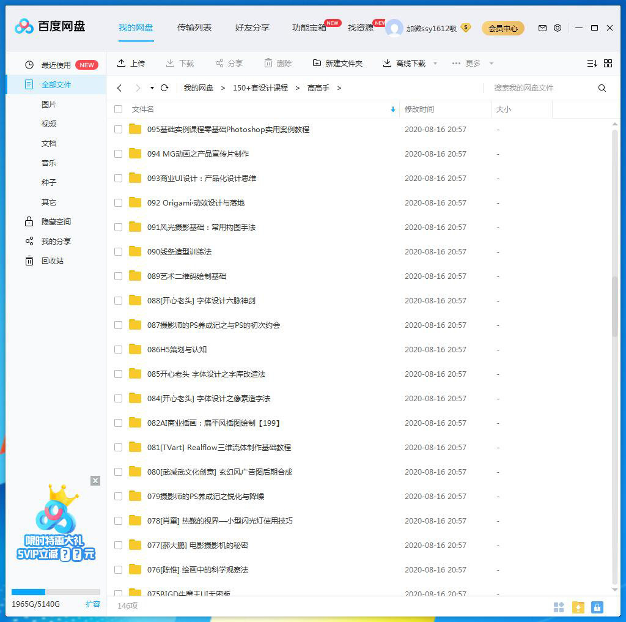626x622 pixels.
Task: Click the sort order list icon
Action: coord(592,64)
